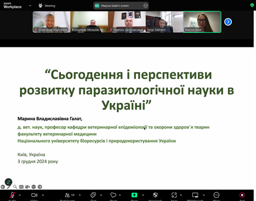Viewport: 256px width, 201px height.
Task: Expand chat options caret
Action: (101, 195)
